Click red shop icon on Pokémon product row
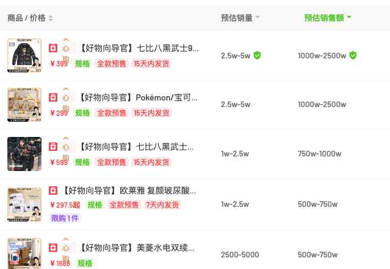The height and width of the screenshot is (269, 390). (x=54, y=97)
